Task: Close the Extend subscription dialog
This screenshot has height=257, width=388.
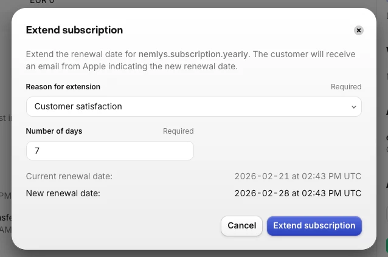Action: [359, 30]
